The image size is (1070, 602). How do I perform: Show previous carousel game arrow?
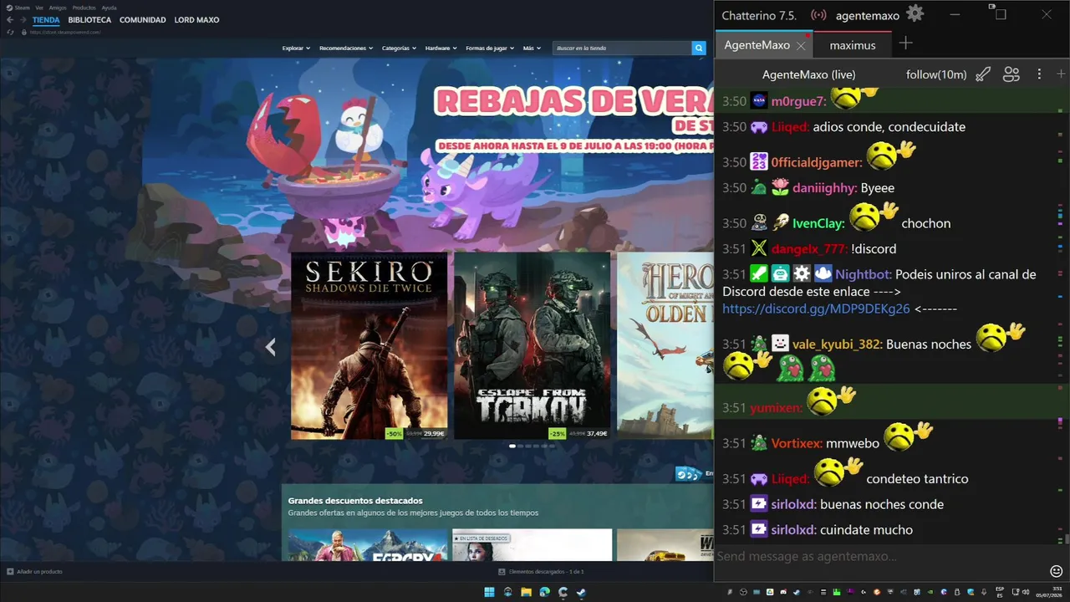click(x=270, y=347)
